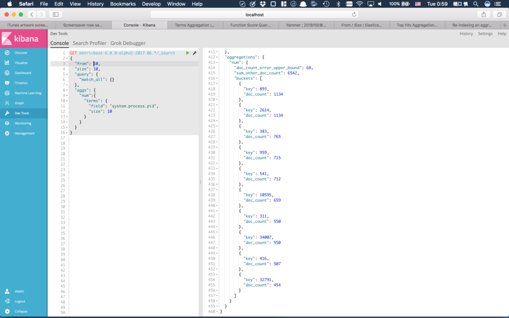This screenshot has height=318, width=509.
Task: Collapse "aggregations" fold at response line 412
Action: pos(217,57)
